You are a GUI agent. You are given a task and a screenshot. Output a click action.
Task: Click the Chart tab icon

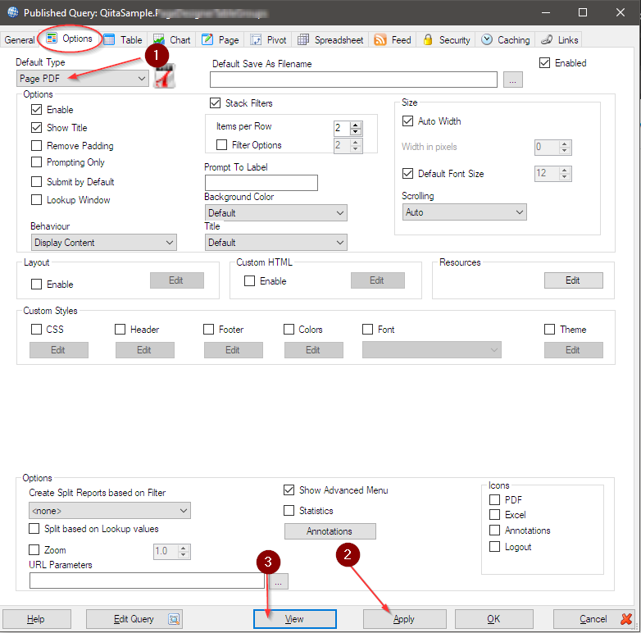159,39
